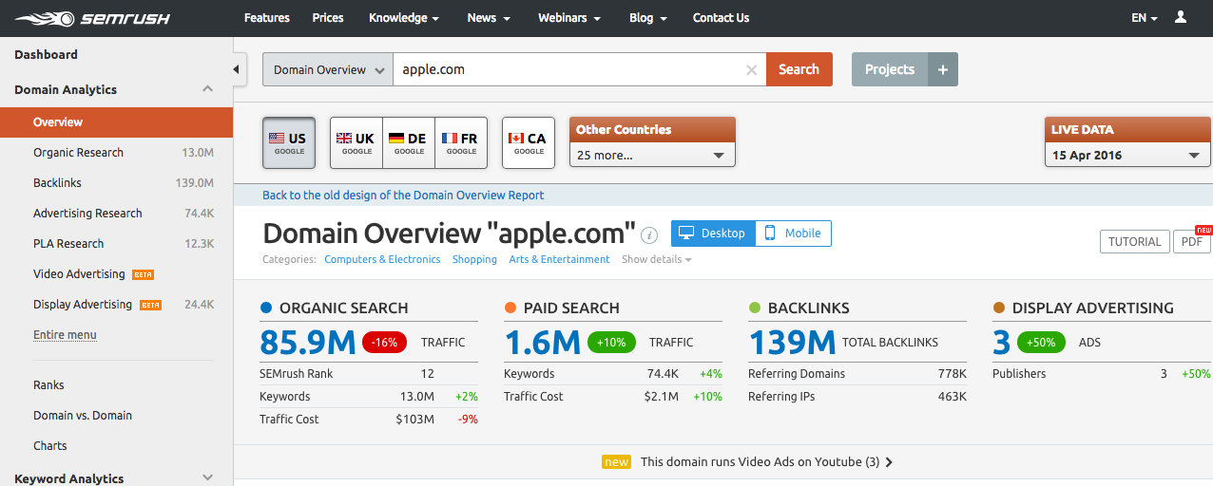Open the Other Countries 25 more dropdown
This screenshot has width=1213, height=486.
point(652,155)
